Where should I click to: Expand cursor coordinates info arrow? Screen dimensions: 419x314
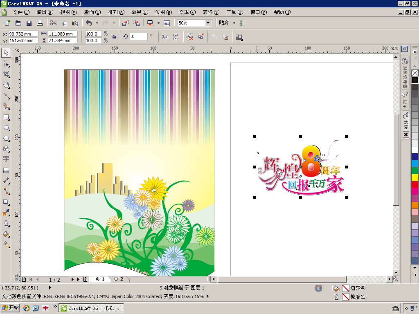(x=50, y=287)
